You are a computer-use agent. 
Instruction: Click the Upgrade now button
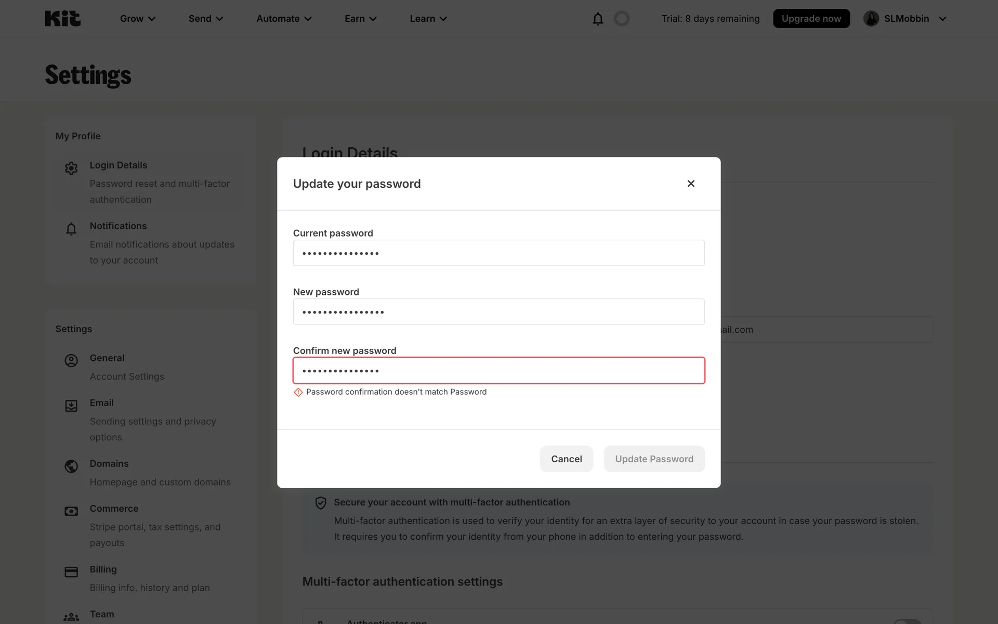pos(811,19)
